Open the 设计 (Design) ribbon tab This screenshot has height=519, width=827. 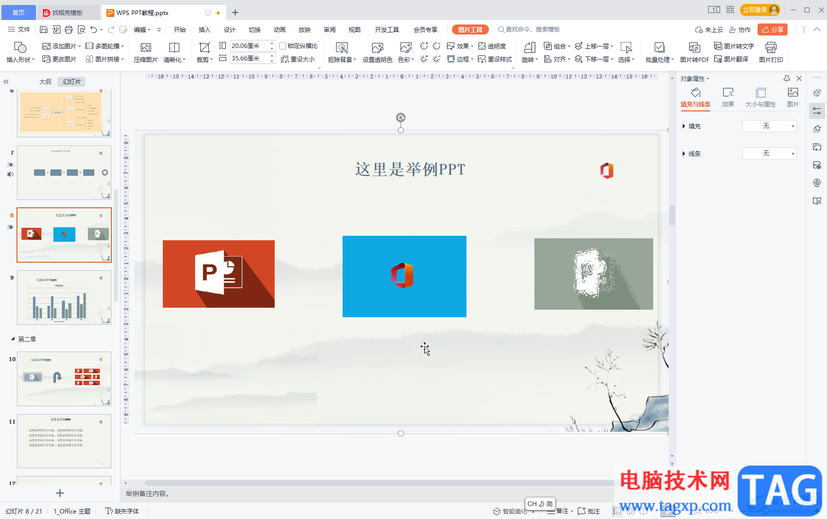click(230, 29)
